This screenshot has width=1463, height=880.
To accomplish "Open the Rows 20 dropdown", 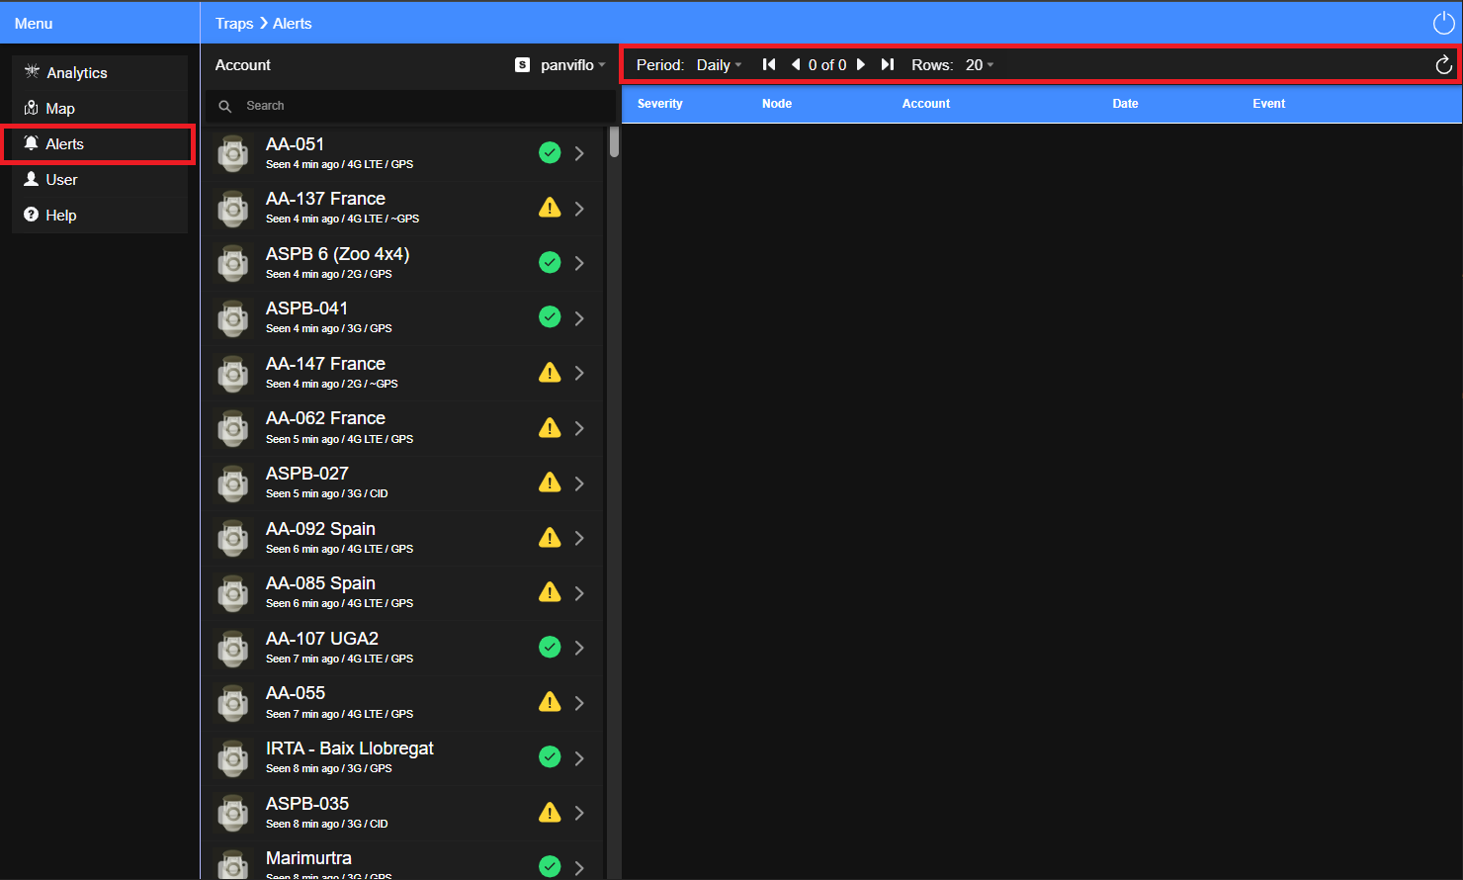I will [980, 65].
